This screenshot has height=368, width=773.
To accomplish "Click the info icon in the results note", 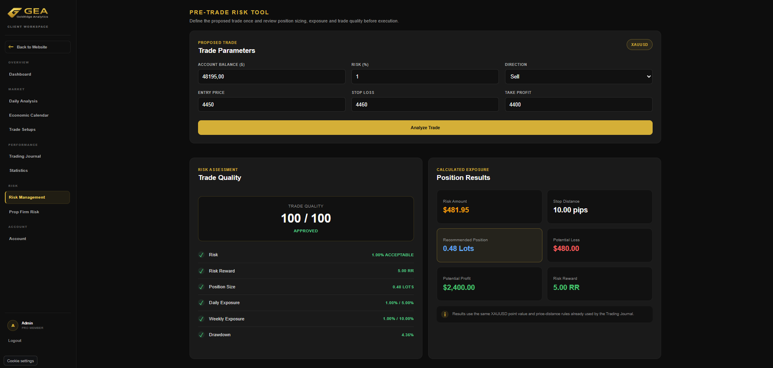I will [x=445, y=314].
